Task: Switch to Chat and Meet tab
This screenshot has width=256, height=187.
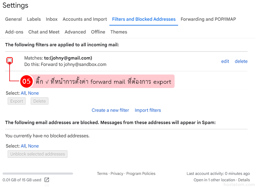Action: pos(44,32)
